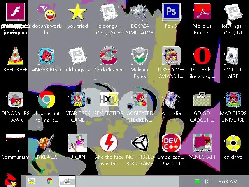
Task: Open the Australia icon
Action: pos(171,100)
